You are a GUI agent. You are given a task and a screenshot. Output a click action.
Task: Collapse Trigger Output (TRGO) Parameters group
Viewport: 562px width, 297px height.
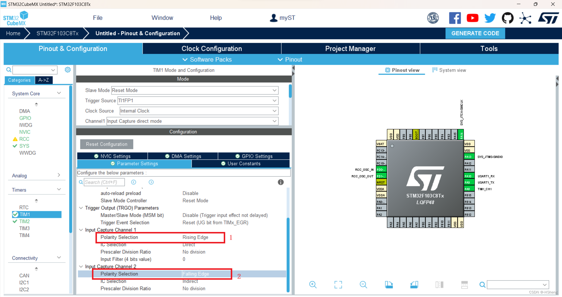[x=81, y=208]
